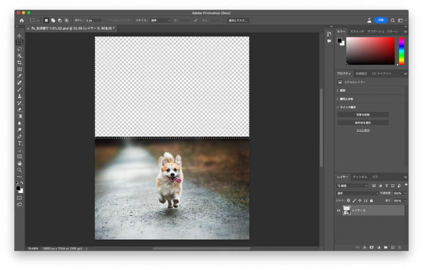Open the History panel icon
Image resolution: width=423 pixels, height=270 pixels.
tap(329, 34)
